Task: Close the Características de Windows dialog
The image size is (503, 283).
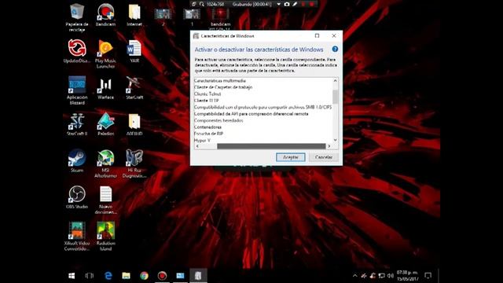Action: [334, 35]
